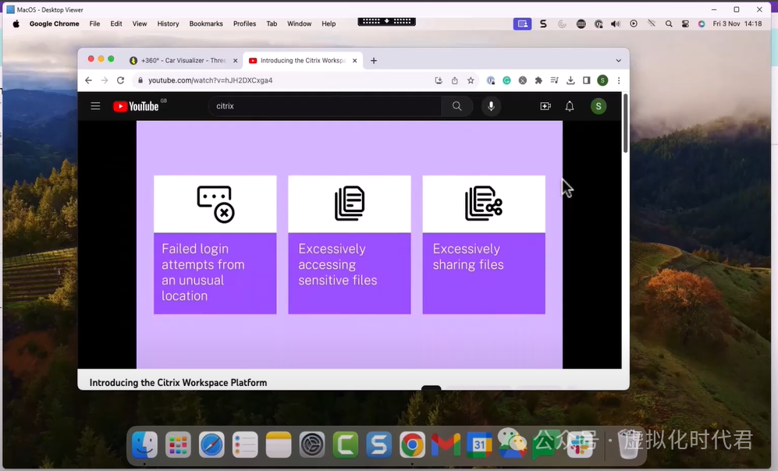Image resolution: width=778 pixels, height=471 pixels.
Task: Show Chrome downloads
Action: (570, 80)
